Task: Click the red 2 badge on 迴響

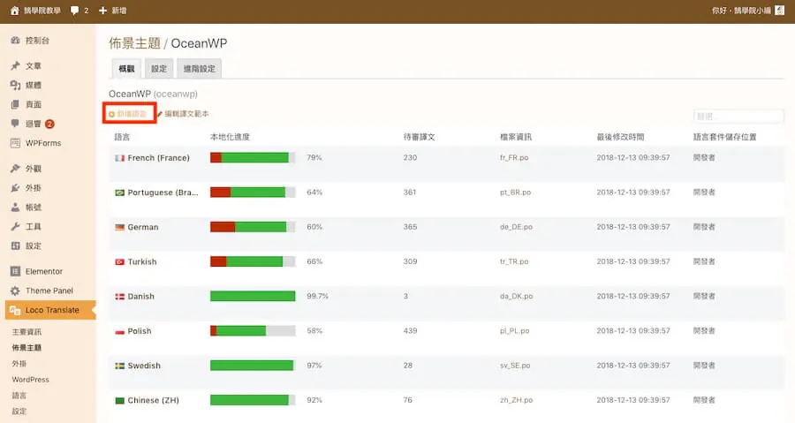Action: tap(49, 124)
